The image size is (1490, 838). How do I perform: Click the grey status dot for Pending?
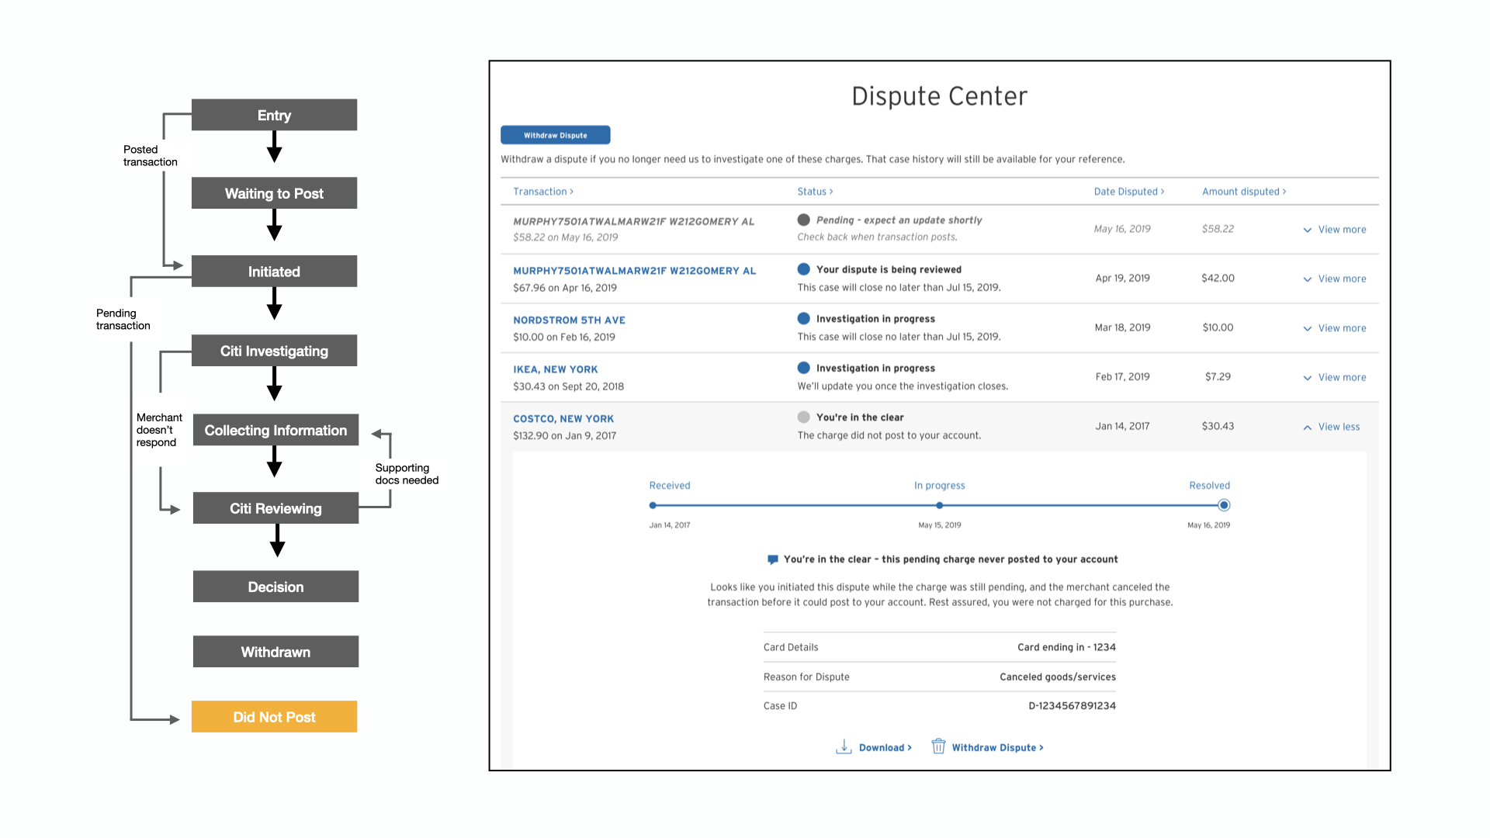[803, 220]
